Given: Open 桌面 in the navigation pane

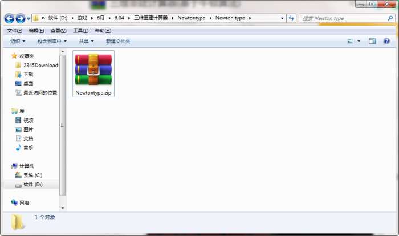Looking at the screenshot, I should [x=28, y=83].
